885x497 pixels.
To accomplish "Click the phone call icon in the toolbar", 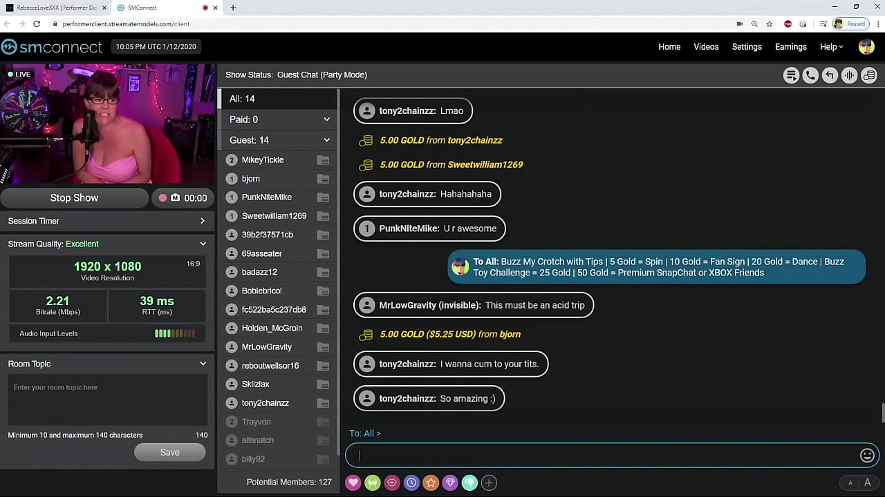I will (x=810, y=75).
